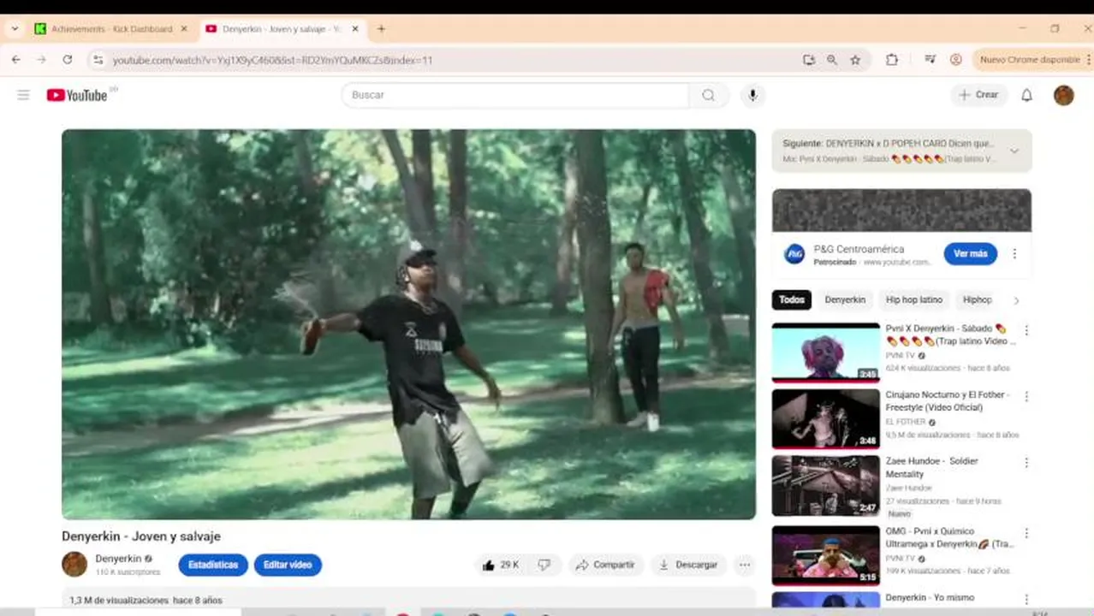Screen dimensions: 1094x616
Task: Start voice search with microphone icon
Action: pos(752,95)
